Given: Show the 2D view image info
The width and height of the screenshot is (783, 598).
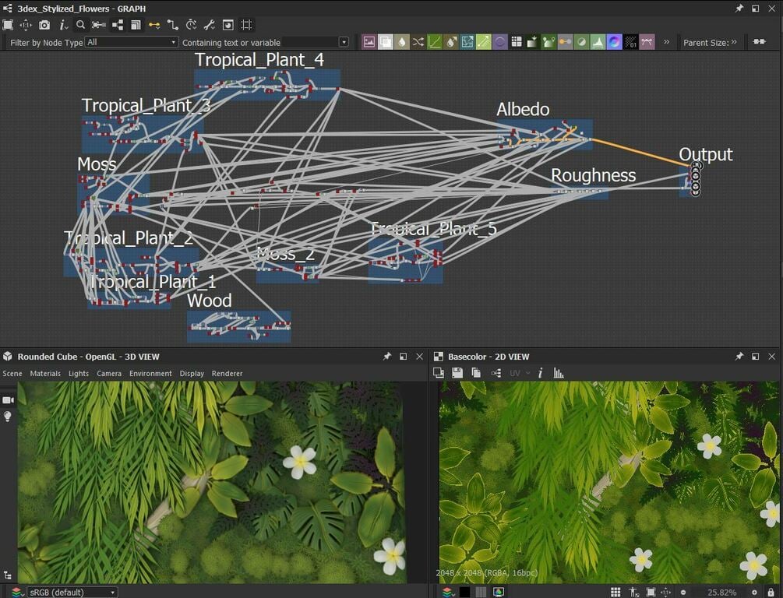Looking at the screenshot, I should 541,372.
